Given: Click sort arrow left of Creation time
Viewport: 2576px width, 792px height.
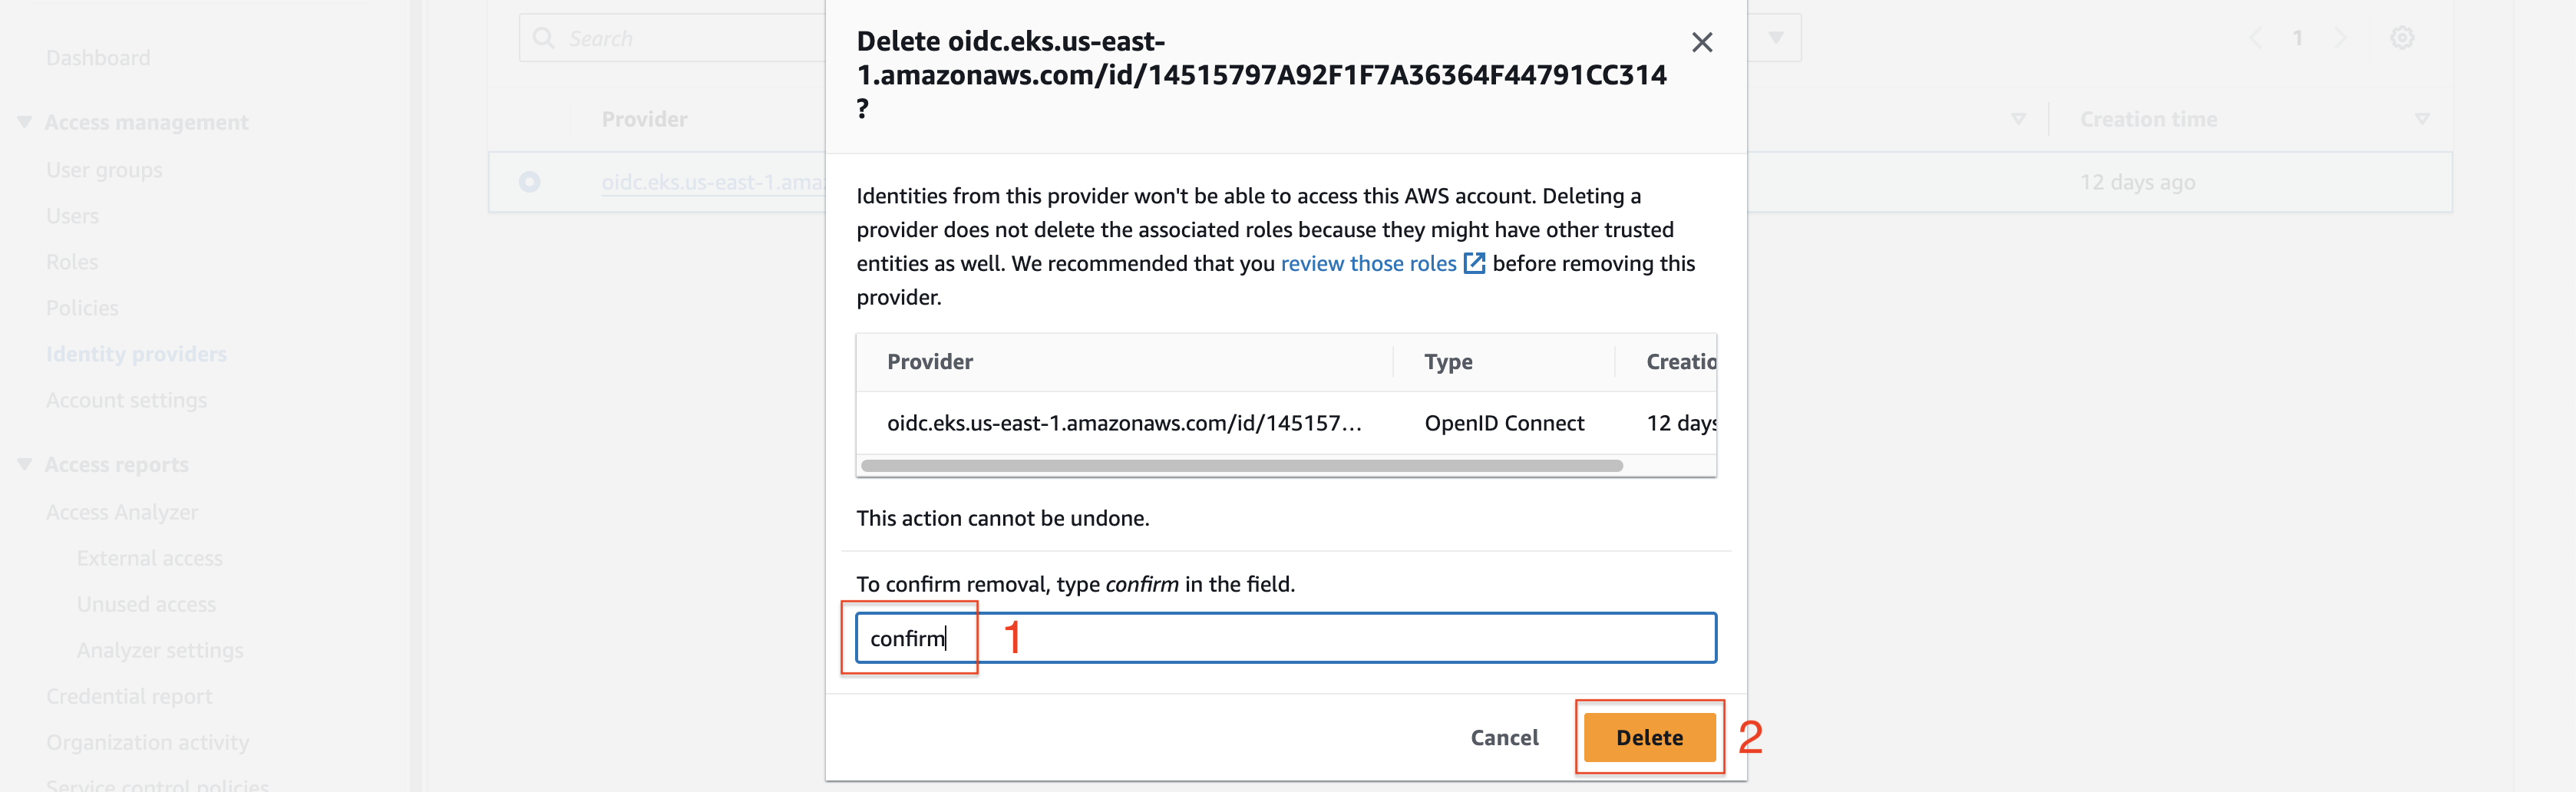Looking at the screenshot, I should [2018, 119].
